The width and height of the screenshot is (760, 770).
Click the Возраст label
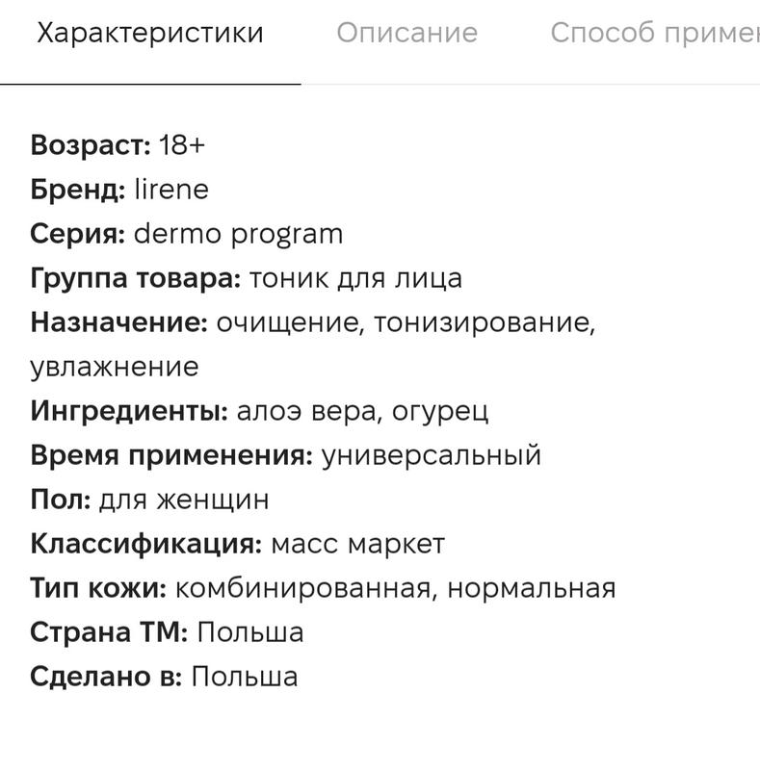tap(91, 145)
